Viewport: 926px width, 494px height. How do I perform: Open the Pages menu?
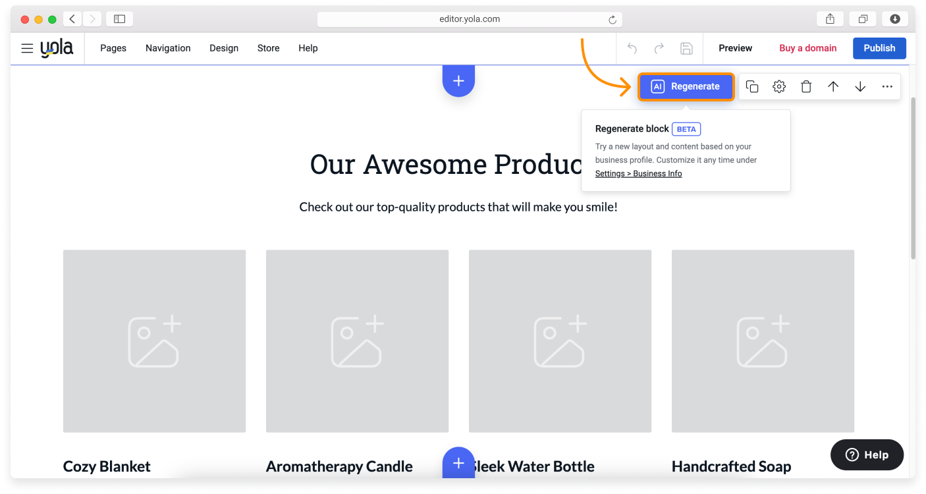(113, 48)
